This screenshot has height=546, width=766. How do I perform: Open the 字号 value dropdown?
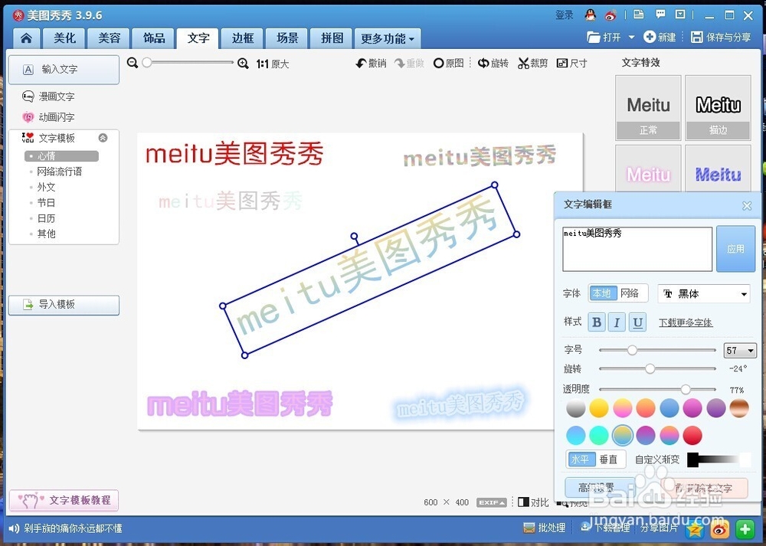click(x=739, y=350)
